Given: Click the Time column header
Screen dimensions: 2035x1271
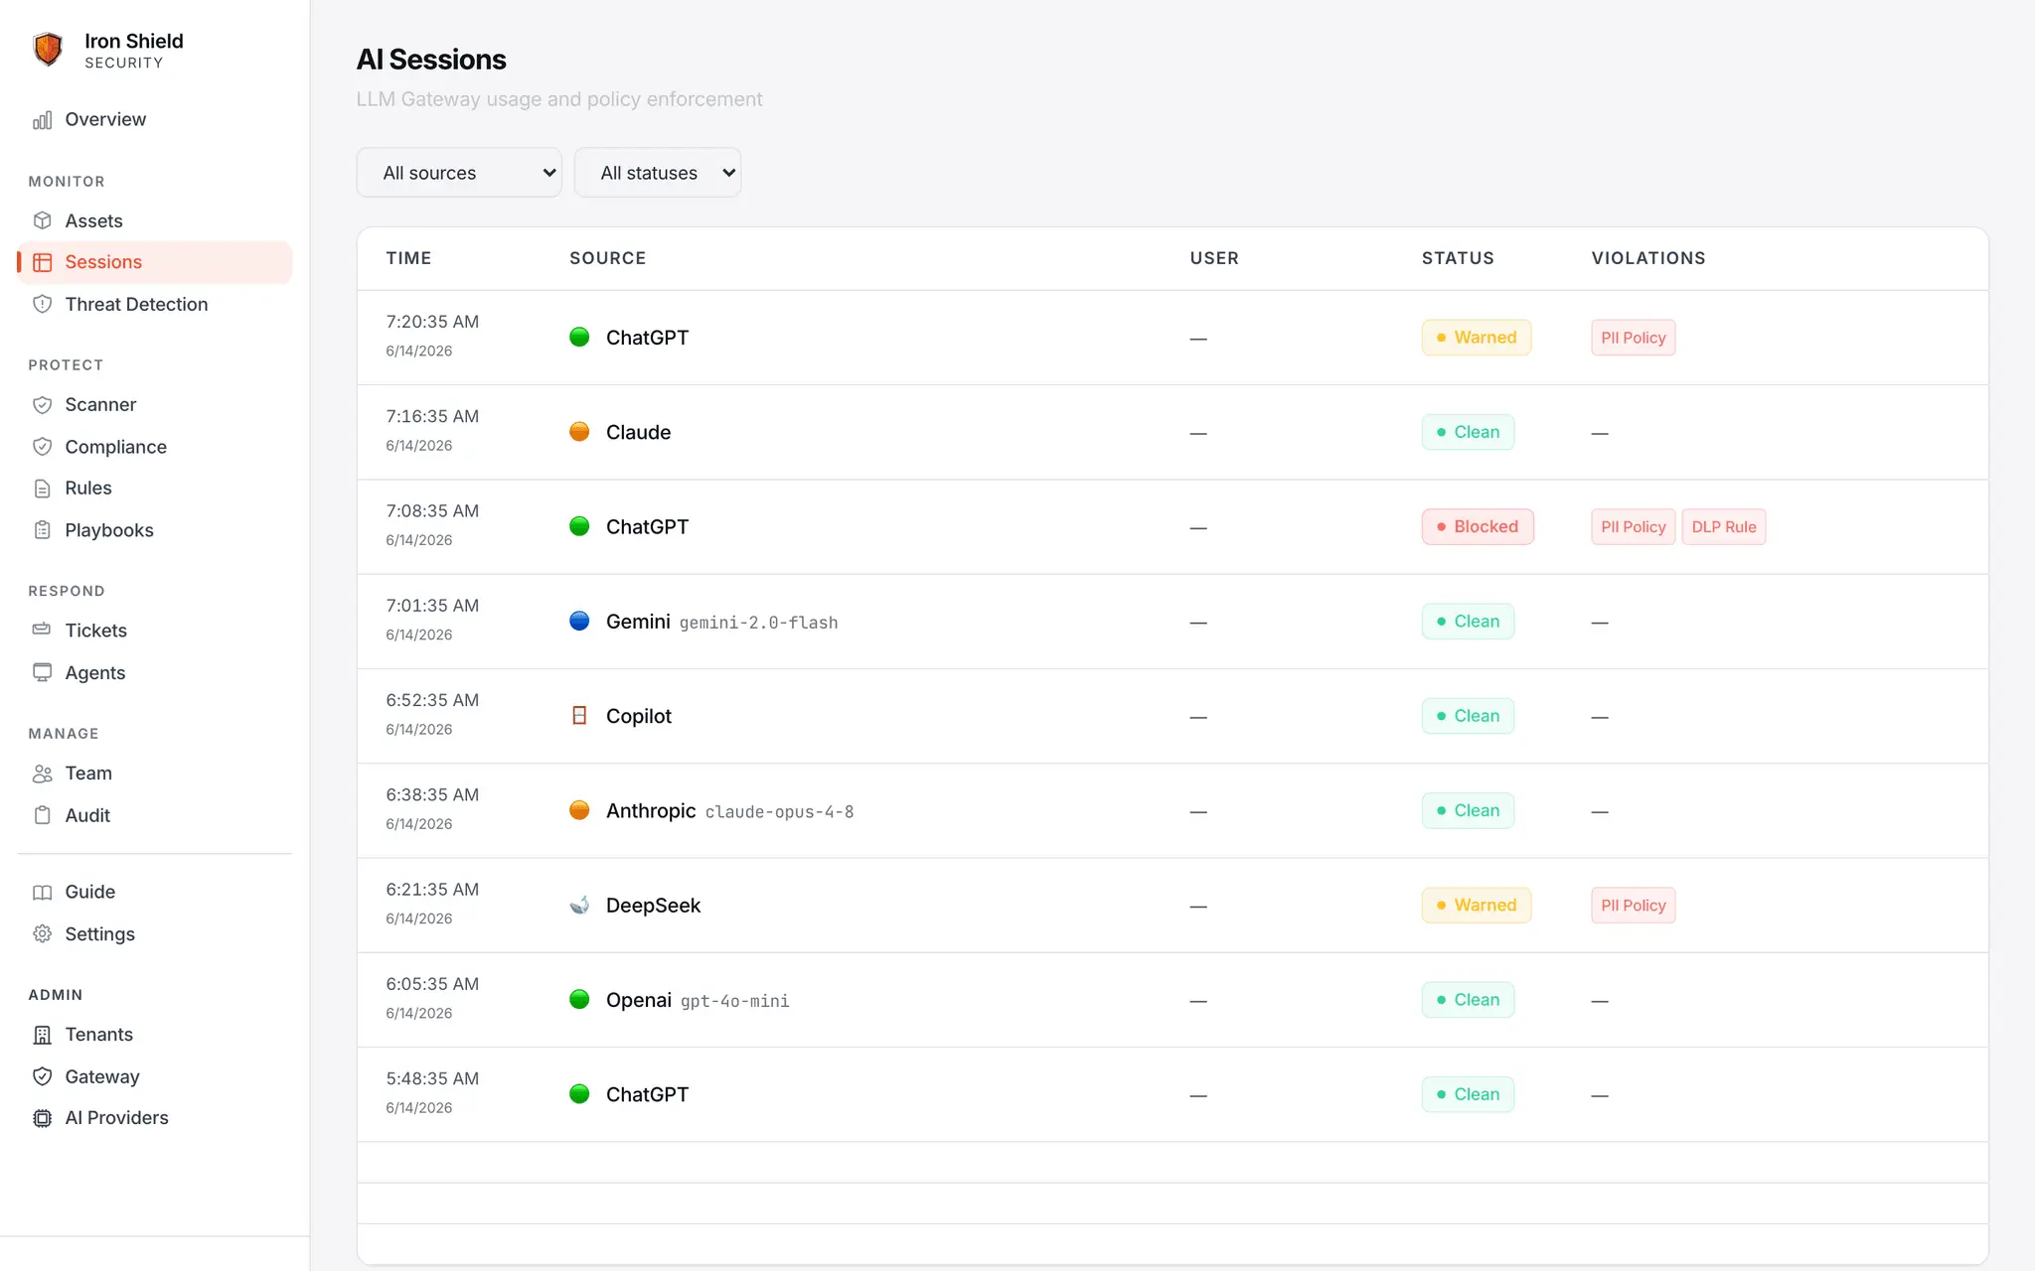Looking at the screenshot, I should [408, 258].
